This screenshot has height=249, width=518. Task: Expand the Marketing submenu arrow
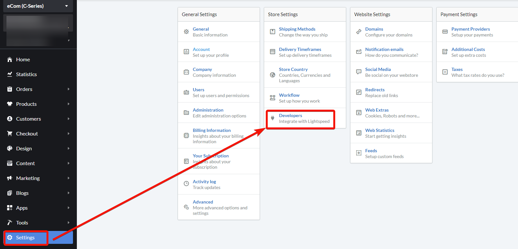[68, 178]
